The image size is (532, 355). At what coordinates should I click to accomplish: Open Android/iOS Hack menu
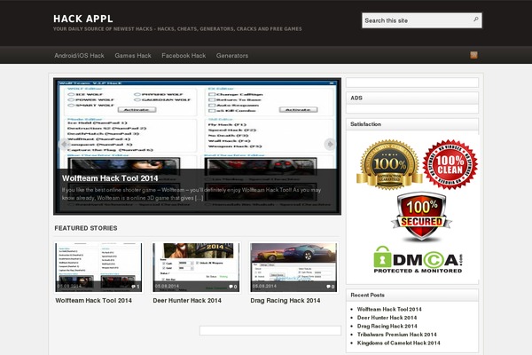(x=79, y=55)
